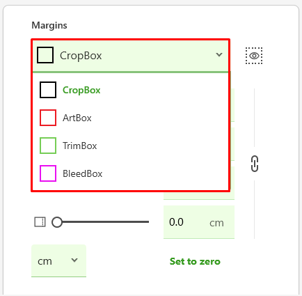Toggle the box visibility eye icon

(254, 56)
